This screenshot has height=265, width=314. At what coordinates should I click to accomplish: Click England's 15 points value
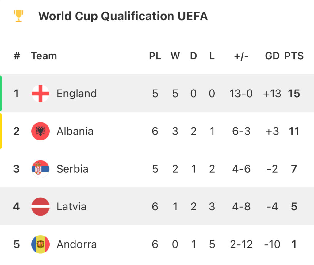pos(294,94)
